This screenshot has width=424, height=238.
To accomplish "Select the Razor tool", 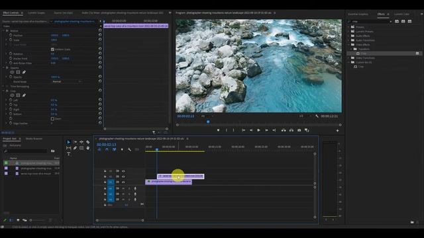I will [x=88, y=142].
